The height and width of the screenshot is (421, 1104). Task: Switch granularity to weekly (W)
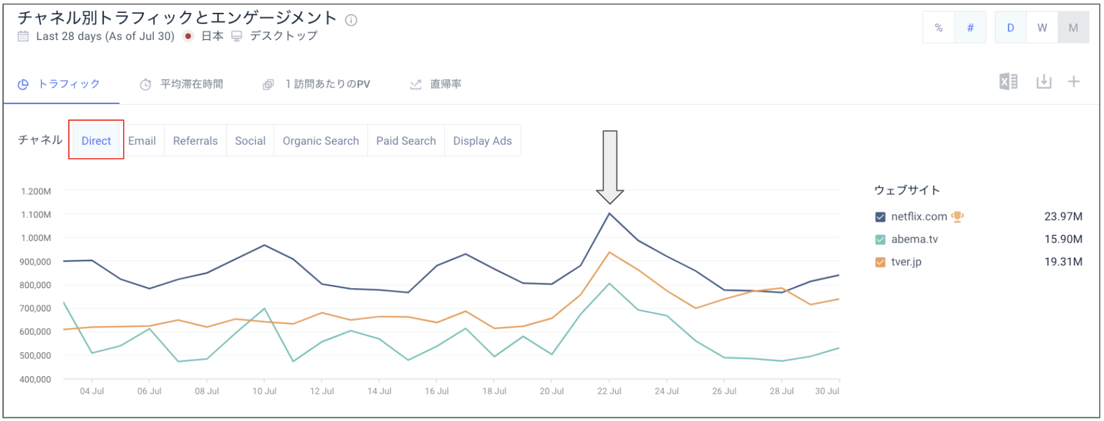pos(1042,28)
